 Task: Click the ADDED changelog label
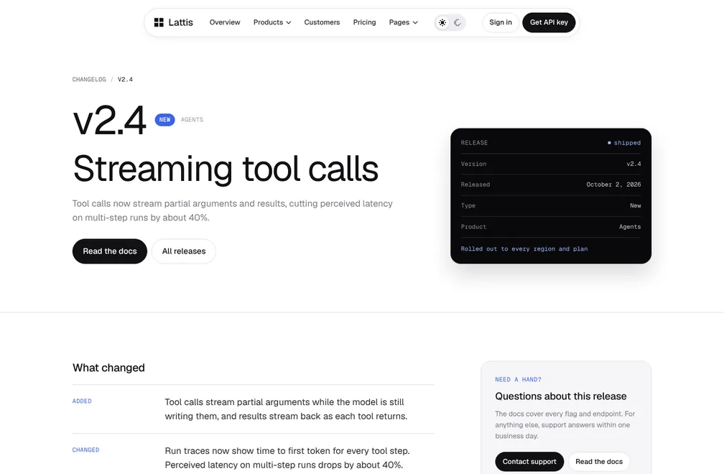82,401
